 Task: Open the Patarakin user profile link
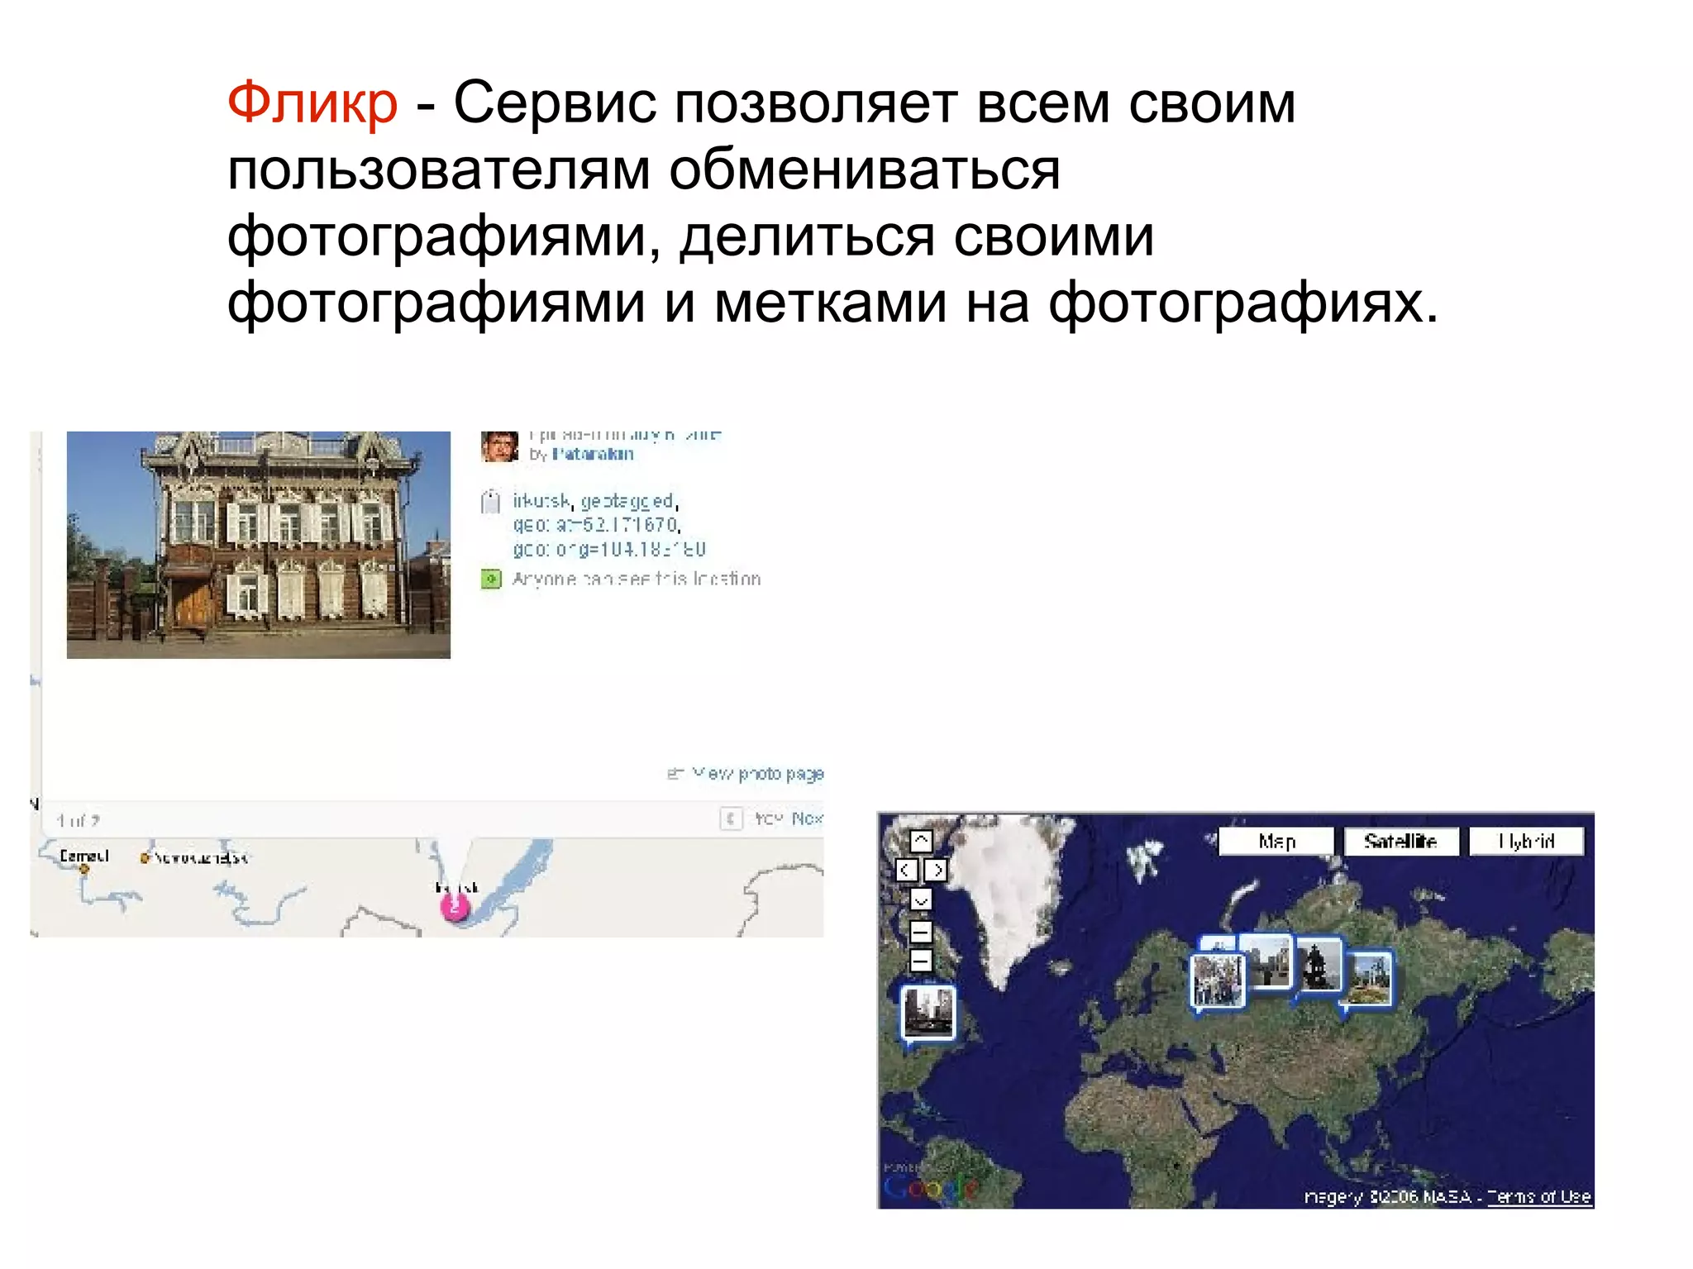(x=593, y=454)
